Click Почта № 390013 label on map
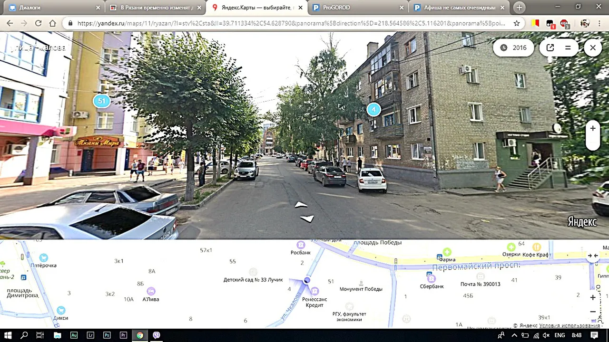609x342 pixels. click(x=480, y=284)
